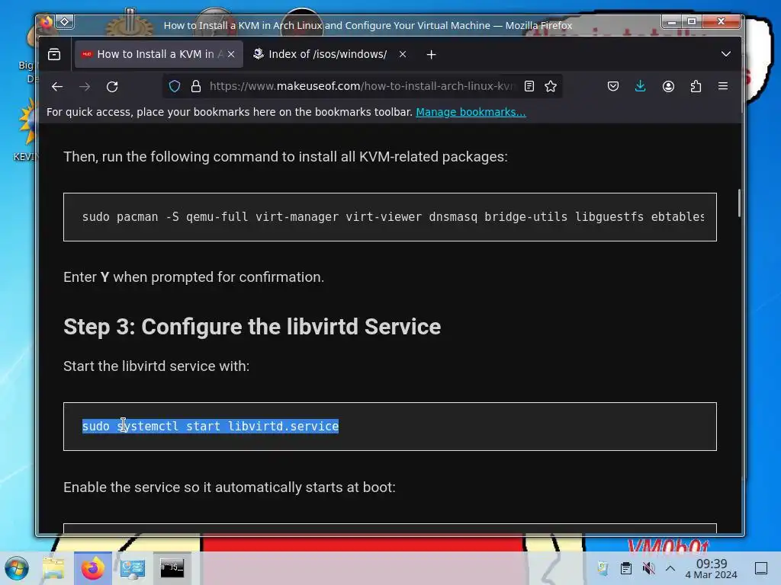Click the Firefox taskbar icon
The width and height of the screenshot is (781, 585).
pos(92,568)
